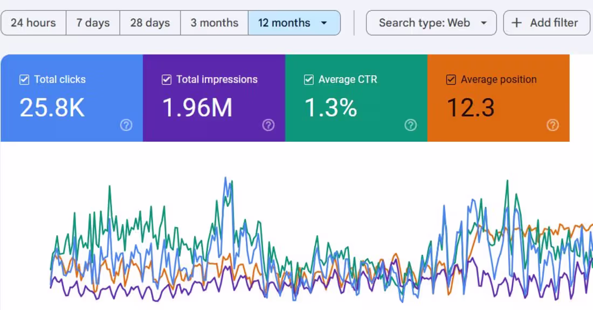Select the 3 months date range
The image size is (593, 310).
coord(215,23)
